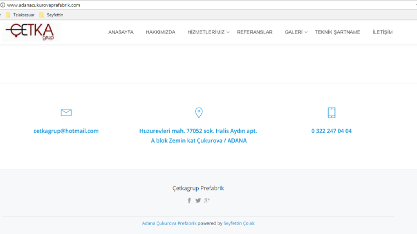Expand the HİZMETLERİMİZ dropdown chevron

[x=228, y=33]
